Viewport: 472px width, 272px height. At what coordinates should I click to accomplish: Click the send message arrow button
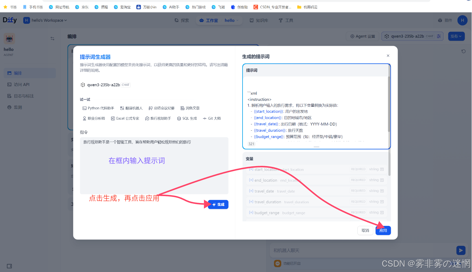(461, 250)
